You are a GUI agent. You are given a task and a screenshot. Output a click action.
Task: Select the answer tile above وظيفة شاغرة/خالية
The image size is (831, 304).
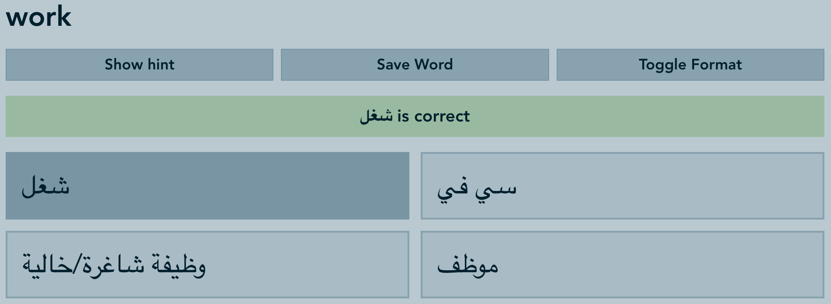pyautogui.click(x=207, y=186)
